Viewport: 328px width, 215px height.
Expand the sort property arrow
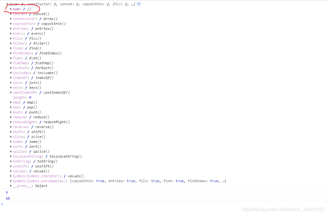pos(11,147)
